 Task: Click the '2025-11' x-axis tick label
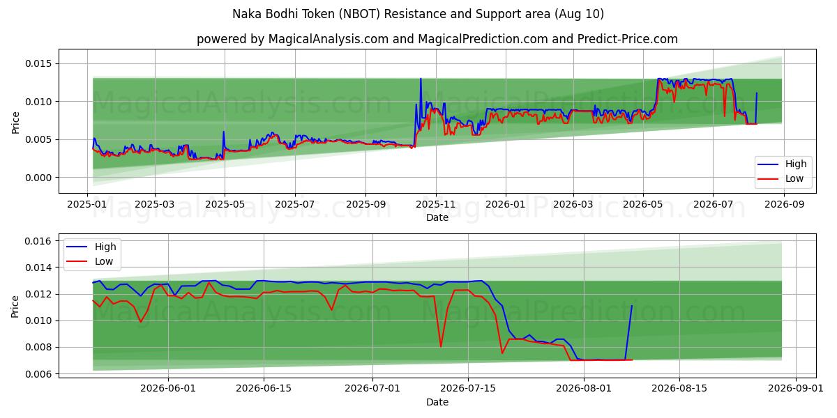[x=435, y=205]
